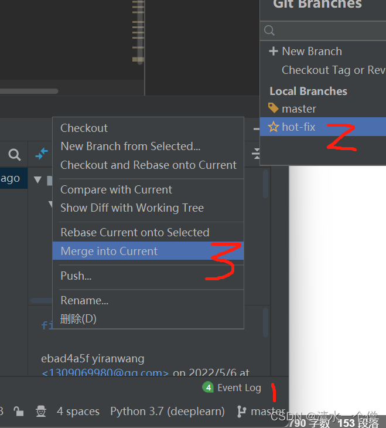Select Show Diff with Working Tree
This screenshot has width=386, height=428.
click(132, 208)
